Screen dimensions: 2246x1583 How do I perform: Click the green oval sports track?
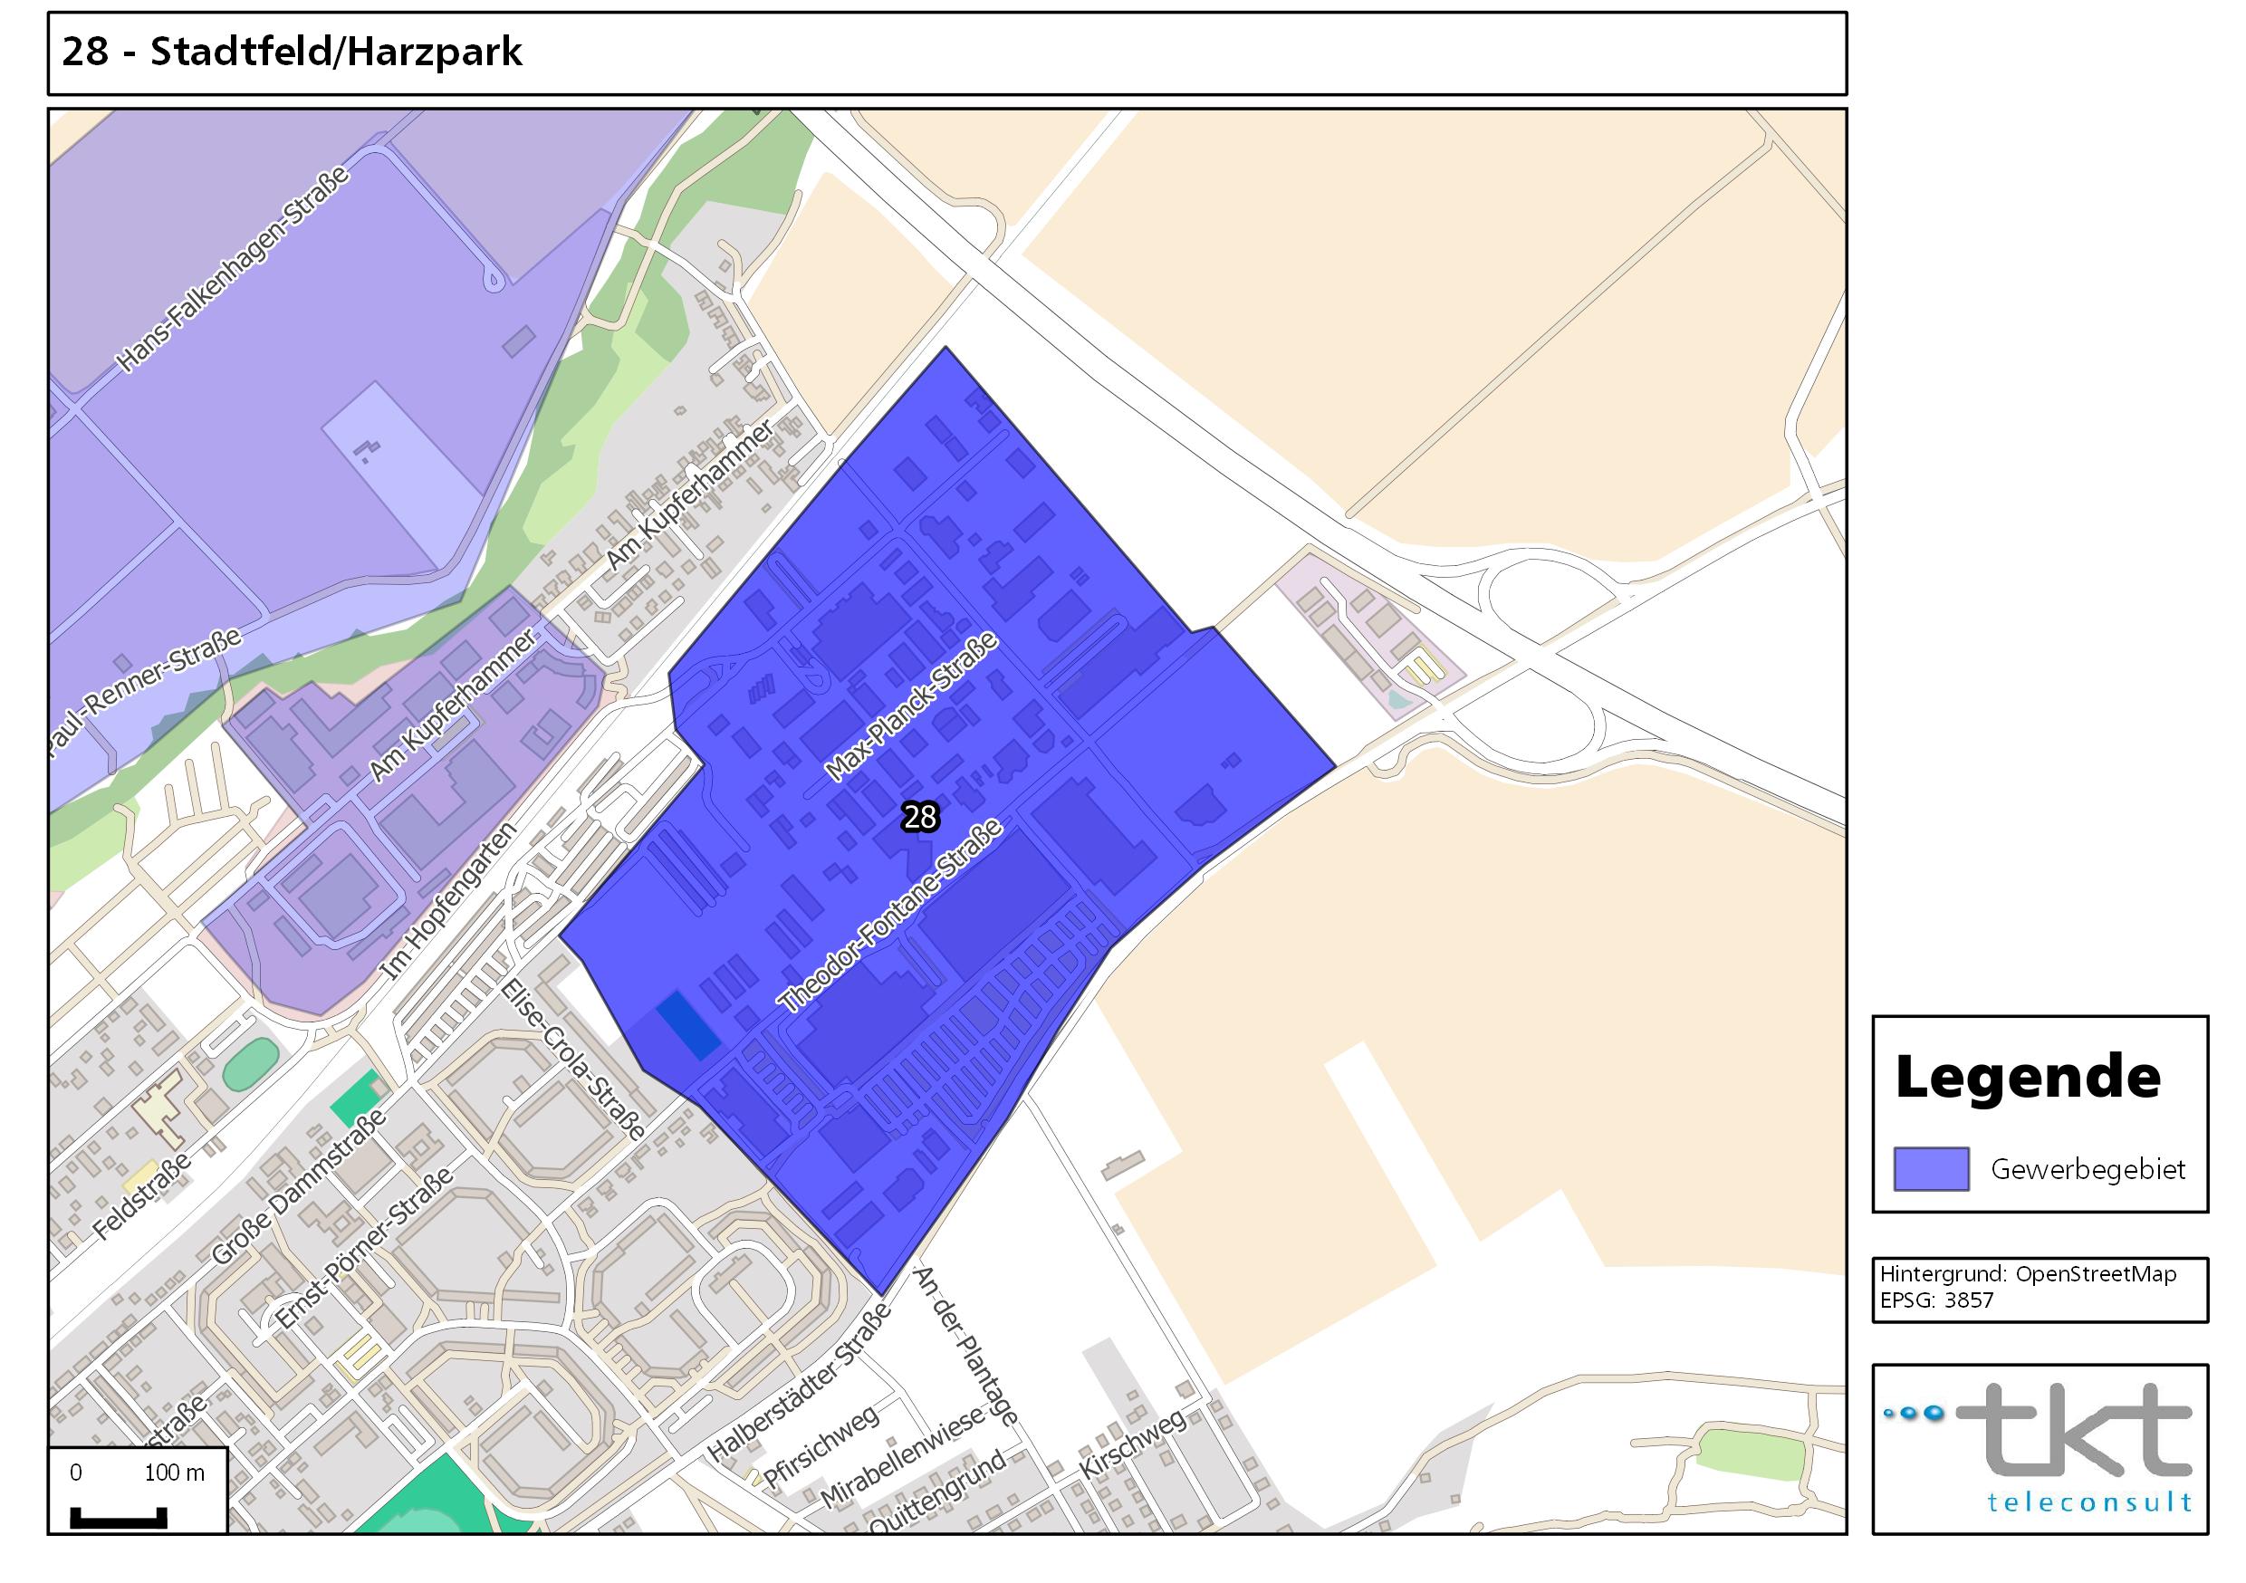251,1065
